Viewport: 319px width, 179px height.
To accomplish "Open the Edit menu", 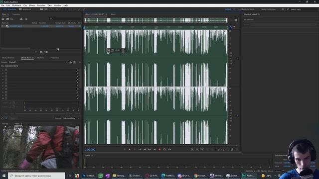I will [8, 5].
